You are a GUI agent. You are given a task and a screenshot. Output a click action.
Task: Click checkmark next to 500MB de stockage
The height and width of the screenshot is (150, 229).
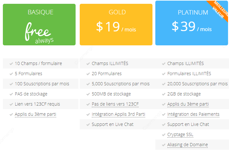[88, 94]
